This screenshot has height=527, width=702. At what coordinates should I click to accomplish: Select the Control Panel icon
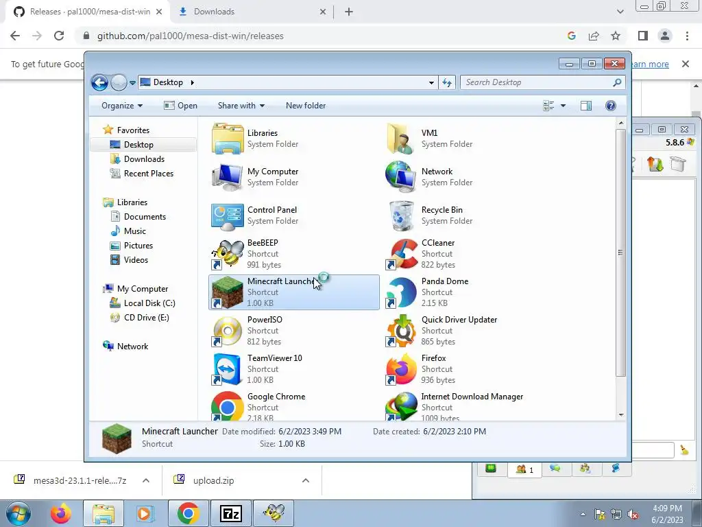pos(228,217)
